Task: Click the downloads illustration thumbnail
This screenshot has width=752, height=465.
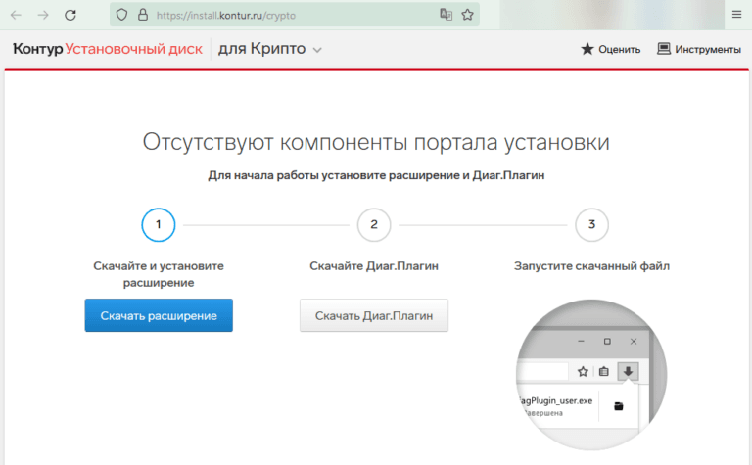Action: click(591, 375)
